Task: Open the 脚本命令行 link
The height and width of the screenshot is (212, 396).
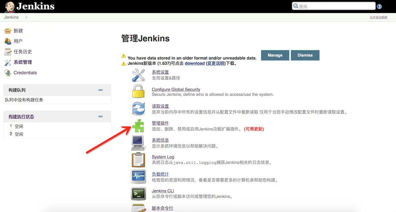Action: point(162,208)
